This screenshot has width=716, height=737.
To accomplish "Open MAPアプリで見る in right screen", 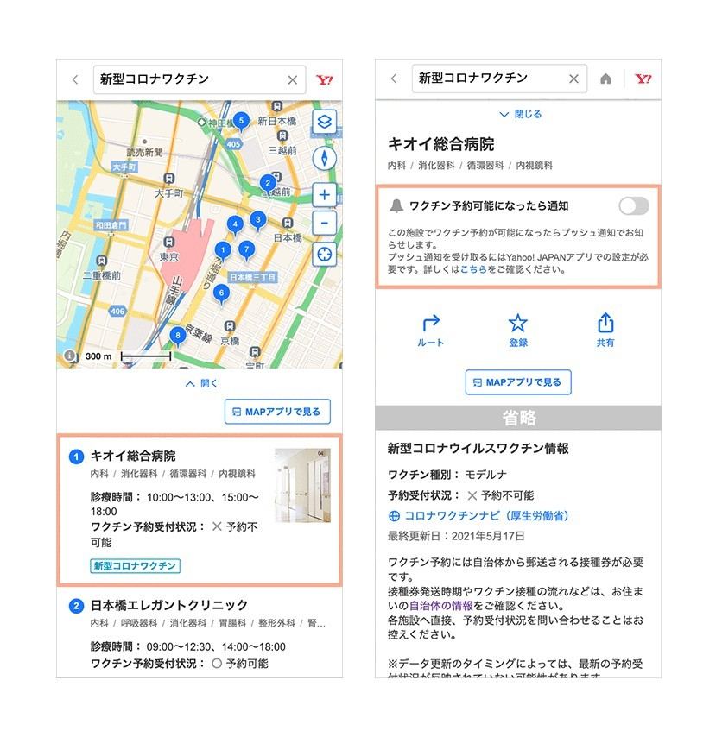I will [x=518, y=382].
